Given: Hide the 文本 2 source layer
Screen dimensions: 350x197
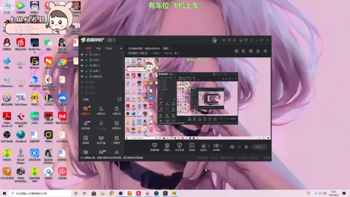Looking at the screenshot, I should point(82,54).
